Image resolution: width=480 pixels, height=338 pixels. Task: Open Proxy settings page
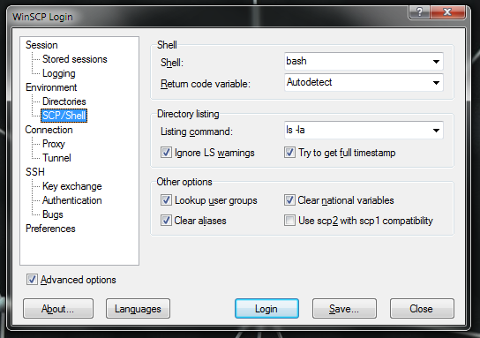click(54, 144)
